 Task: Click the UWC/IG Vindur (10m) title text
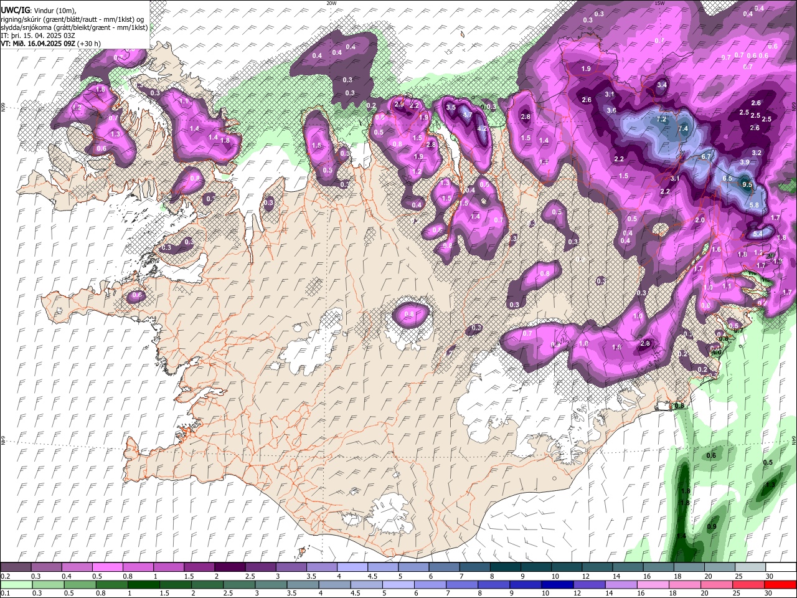[x=39, y=10]
